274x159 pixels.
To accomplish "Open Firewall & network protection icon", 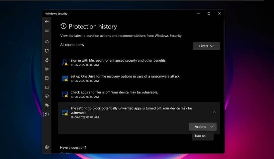I will (47, 69).
